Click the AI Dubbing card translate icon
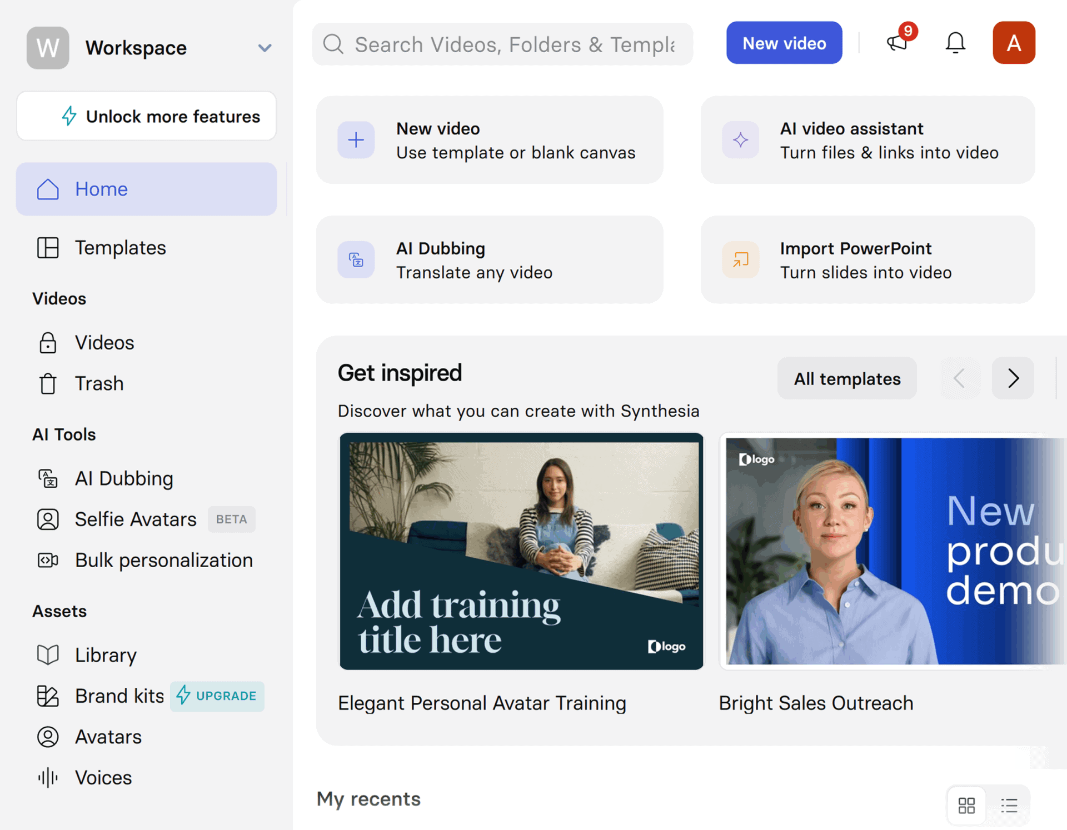 tap(356, 259)
